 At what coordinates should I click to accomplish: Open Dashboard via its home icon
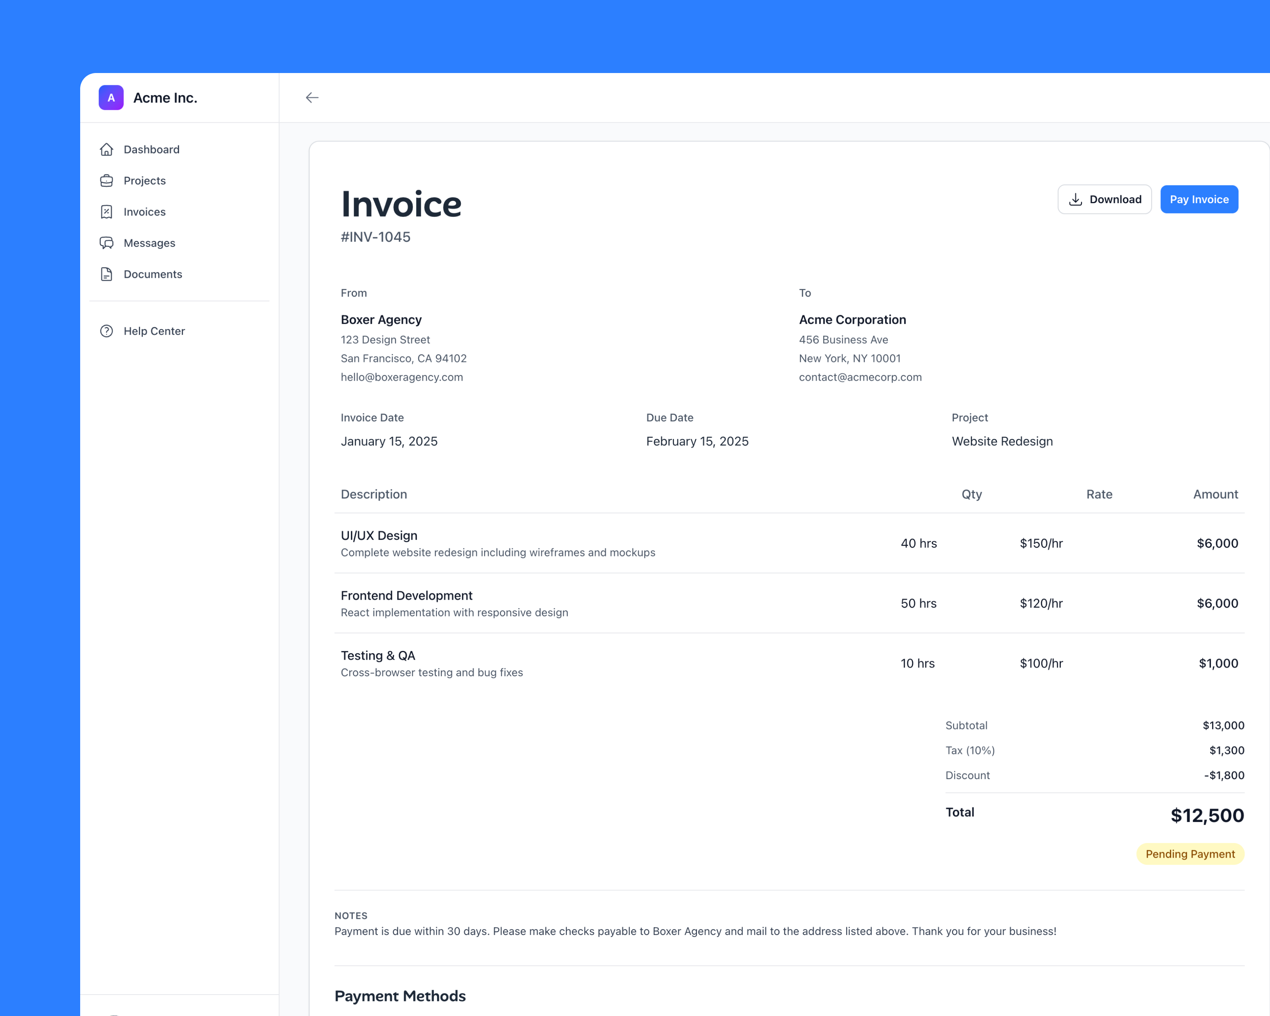tap(107, 150)
